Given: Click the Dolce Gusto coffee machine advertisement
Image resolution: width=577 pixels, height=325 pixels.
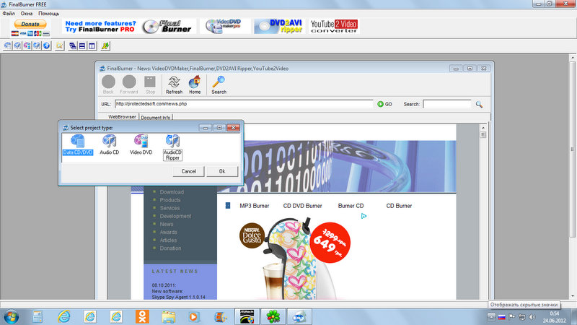Looking at the screenshot, I should (294, 258).
